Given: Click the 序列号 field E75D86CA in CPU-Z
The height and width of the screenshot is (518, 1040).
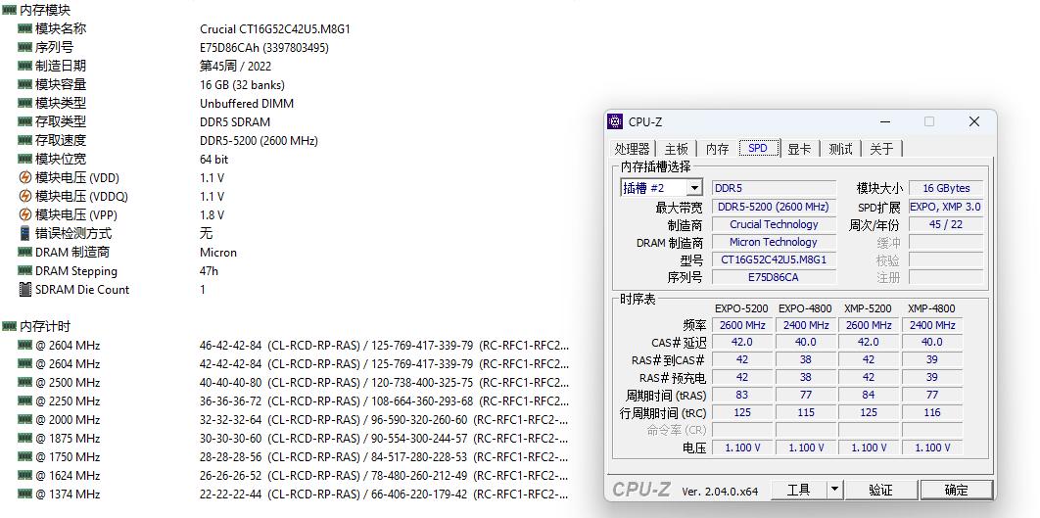Looking at the screenshot, I should [774, 277].
